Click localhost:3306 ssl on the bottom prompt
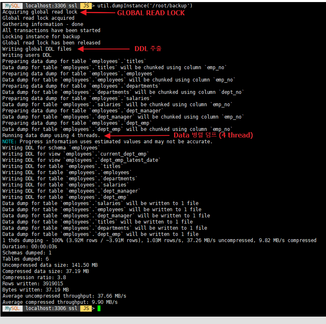The width and height of the screenshot is (326, 324). click(x=51, y=308)
